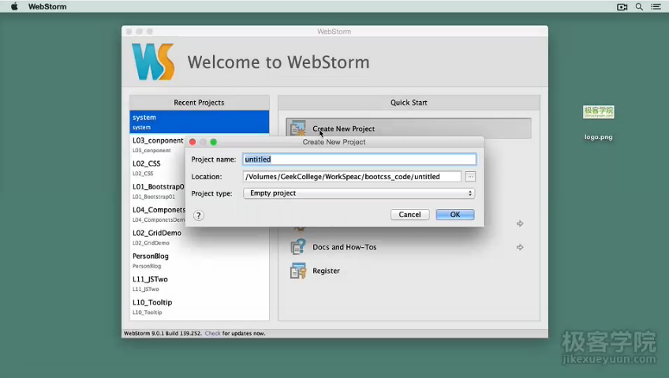Select the system recent project
Screen dimensions: 669x378
point(200,122)
